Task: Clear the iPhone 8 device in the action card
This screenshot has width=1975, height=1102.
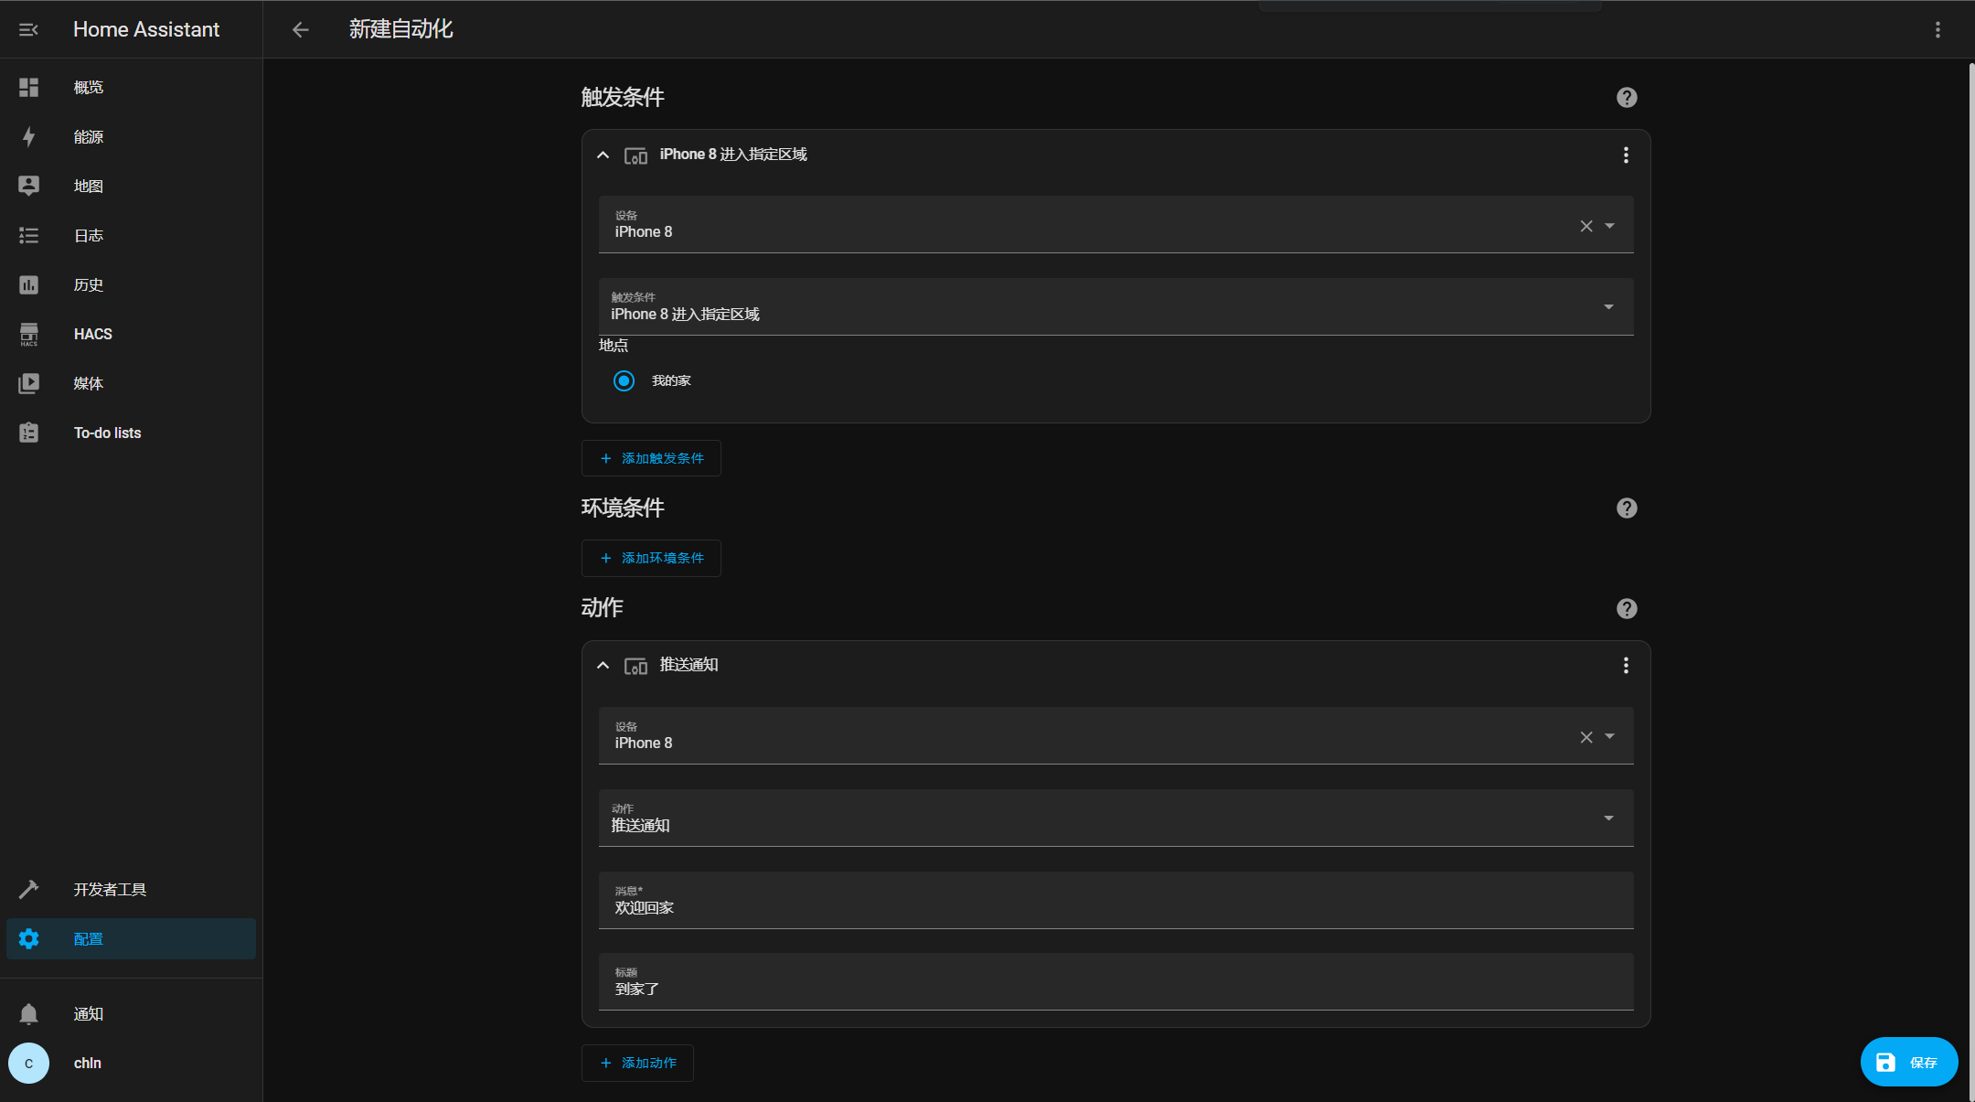Action: tap(1586, 737)
